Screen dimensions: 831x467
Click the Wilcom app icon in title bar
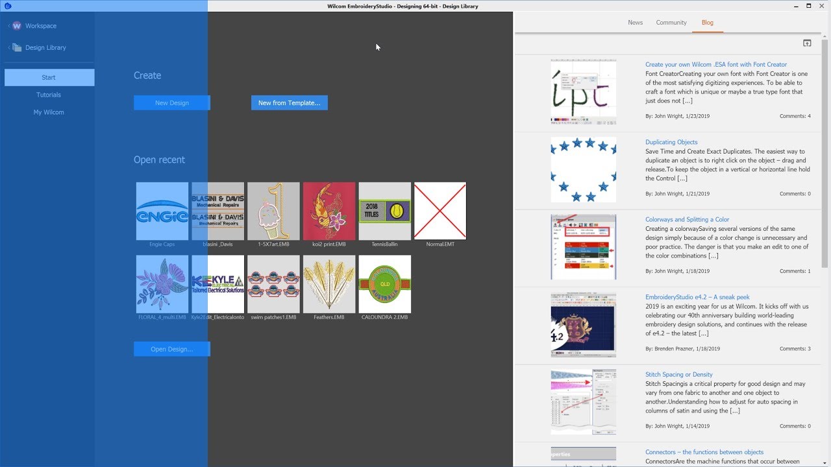pos(8,6)
